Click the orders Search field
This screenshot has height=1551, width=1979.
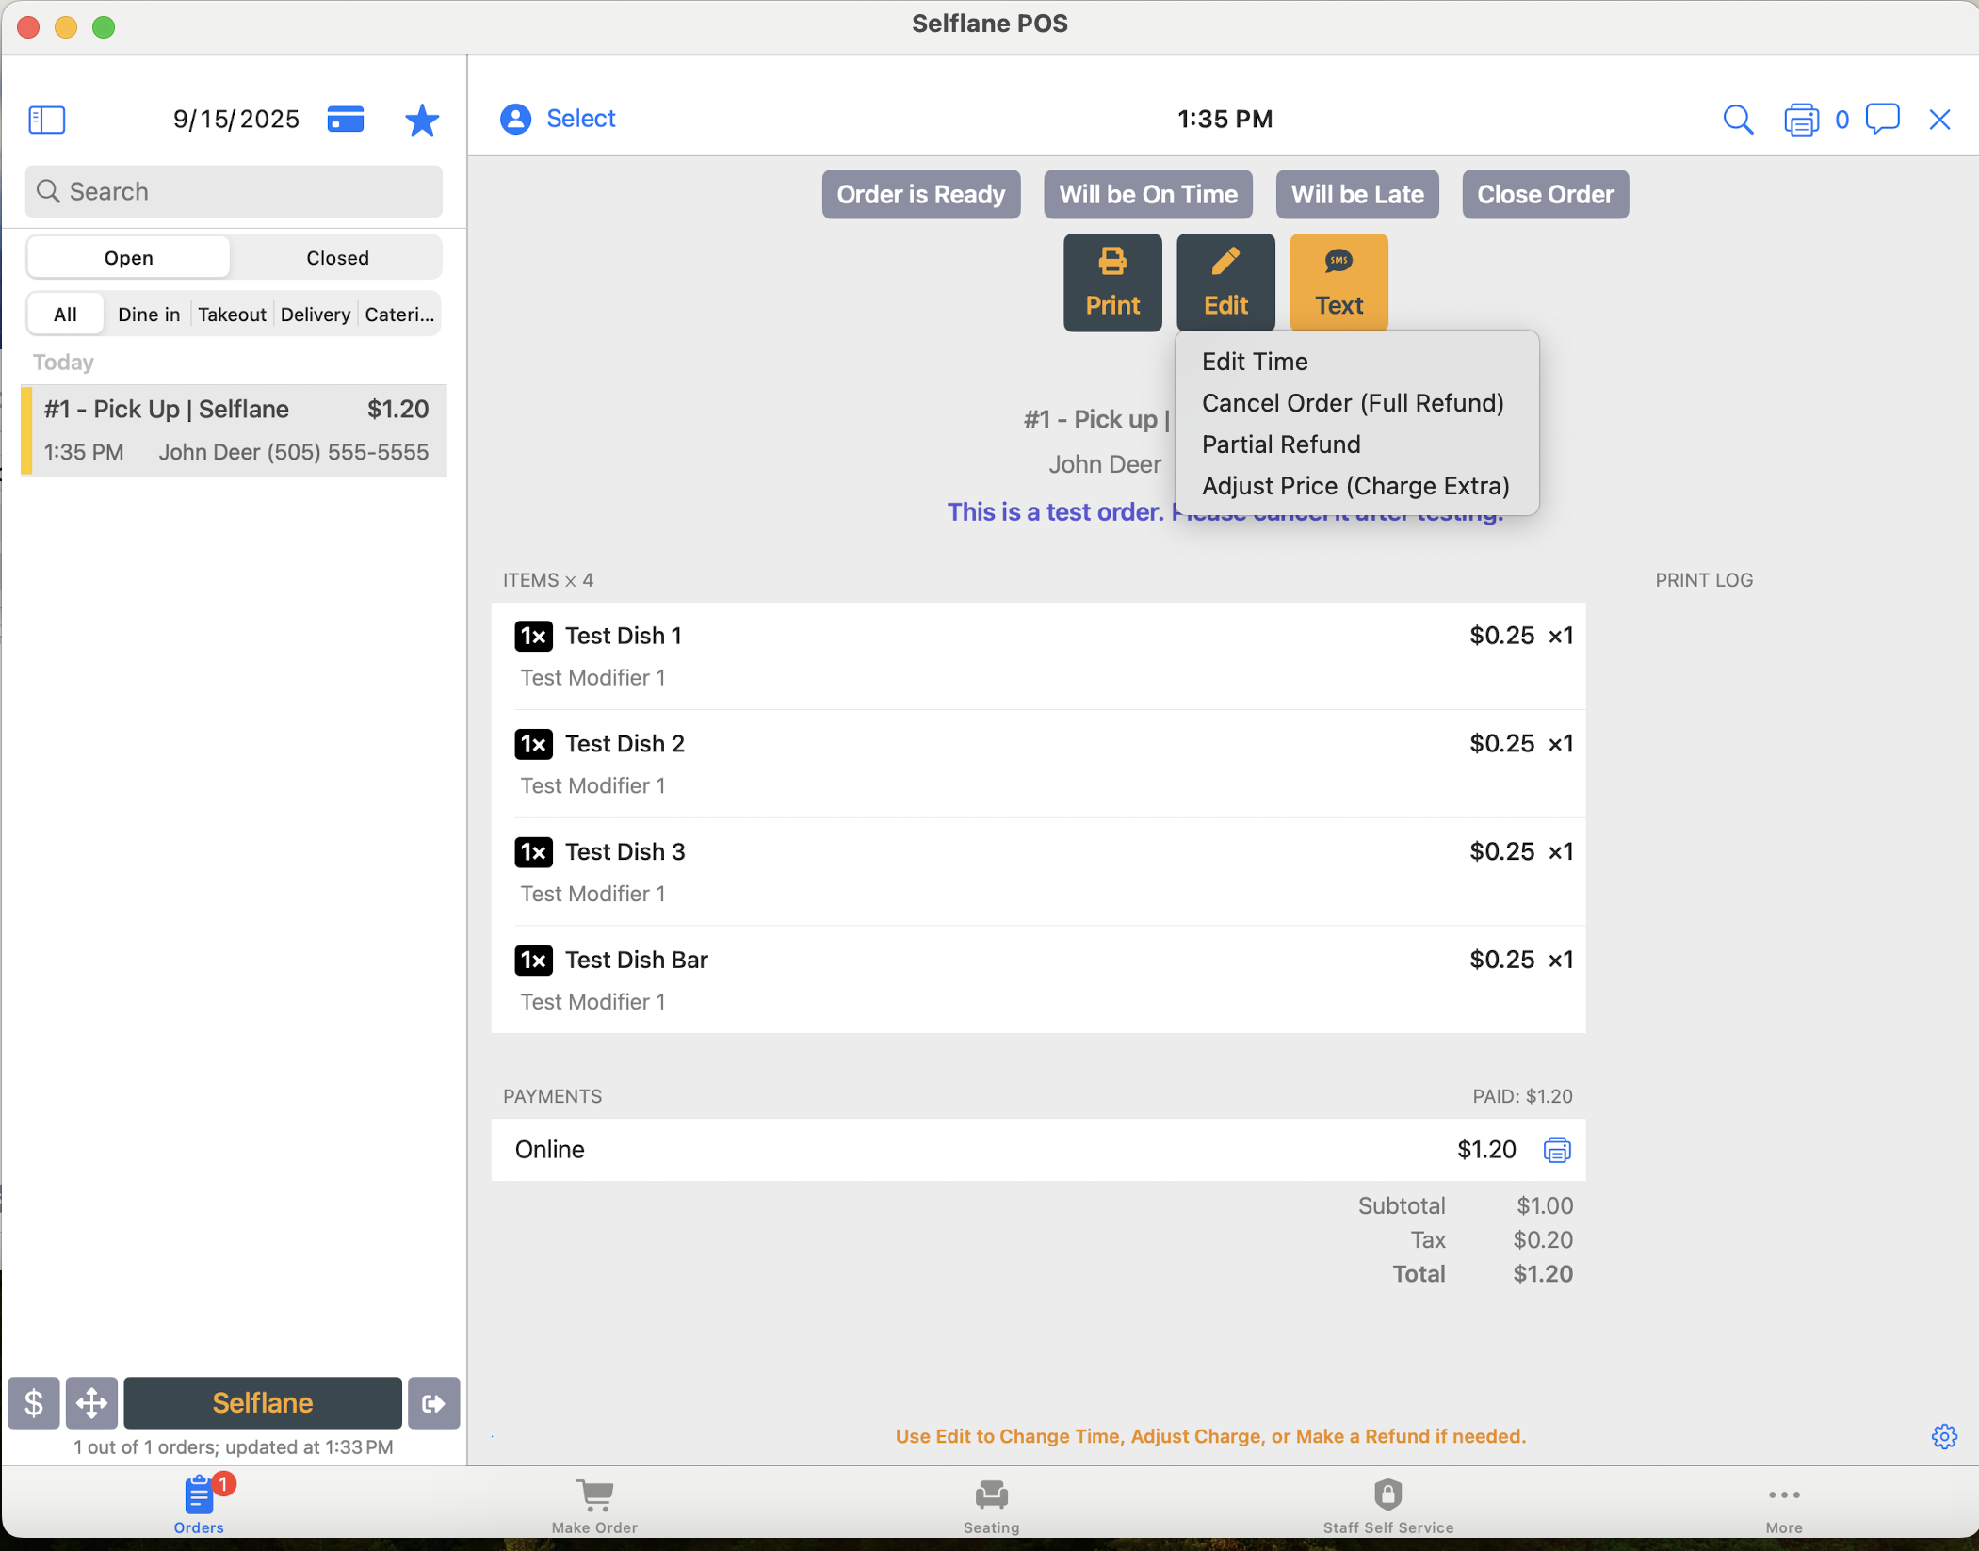[x=234, y=192]
